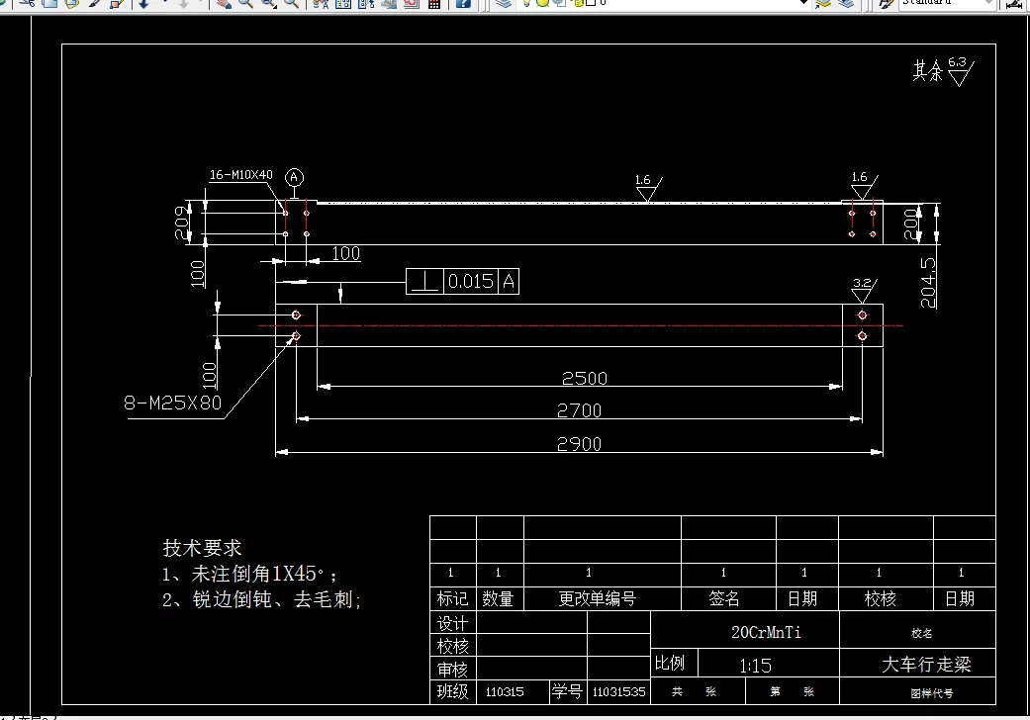Click the Copy to clipboard icon
1030x720 pixels.
(49, 3)
